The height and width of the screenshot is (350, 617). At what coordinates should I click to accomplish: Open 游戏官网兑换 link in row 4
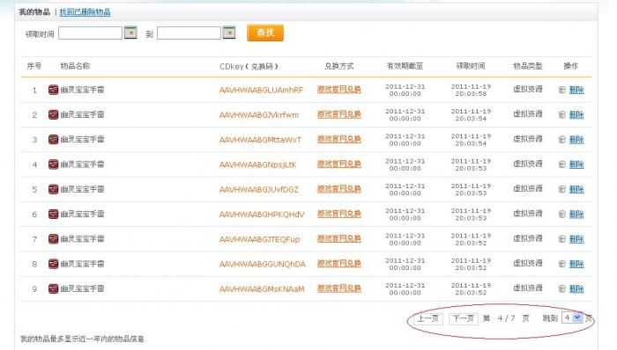click(x=339, y=164)
